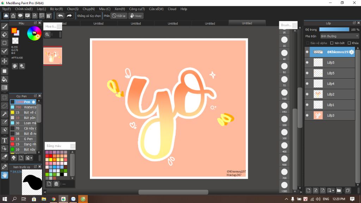Select the Eraser tool
This screenshot has height=203, width=361.
[4, 35]
